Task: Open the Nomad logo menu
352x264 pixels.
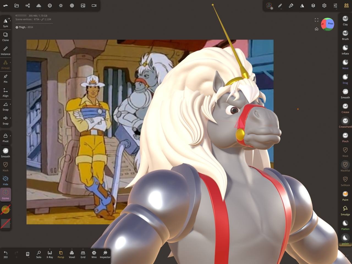Action: pos(5,6)
